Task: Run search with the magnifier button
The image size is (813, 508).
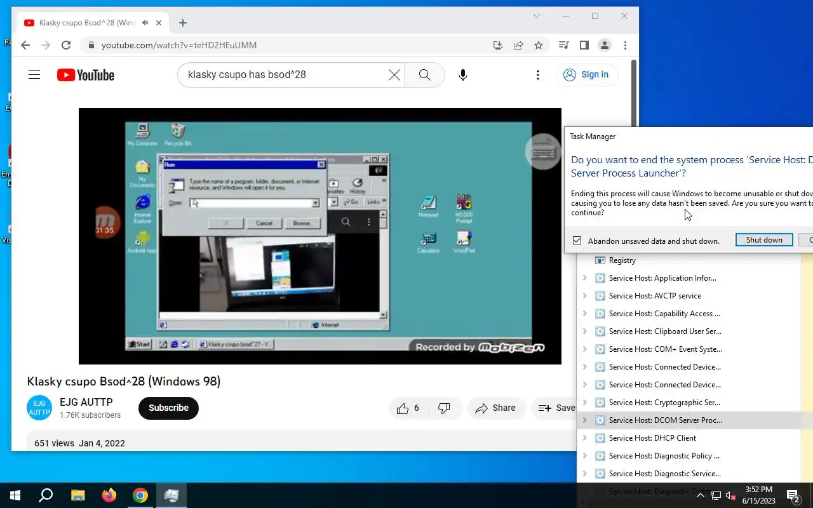Action: [425, 75]
